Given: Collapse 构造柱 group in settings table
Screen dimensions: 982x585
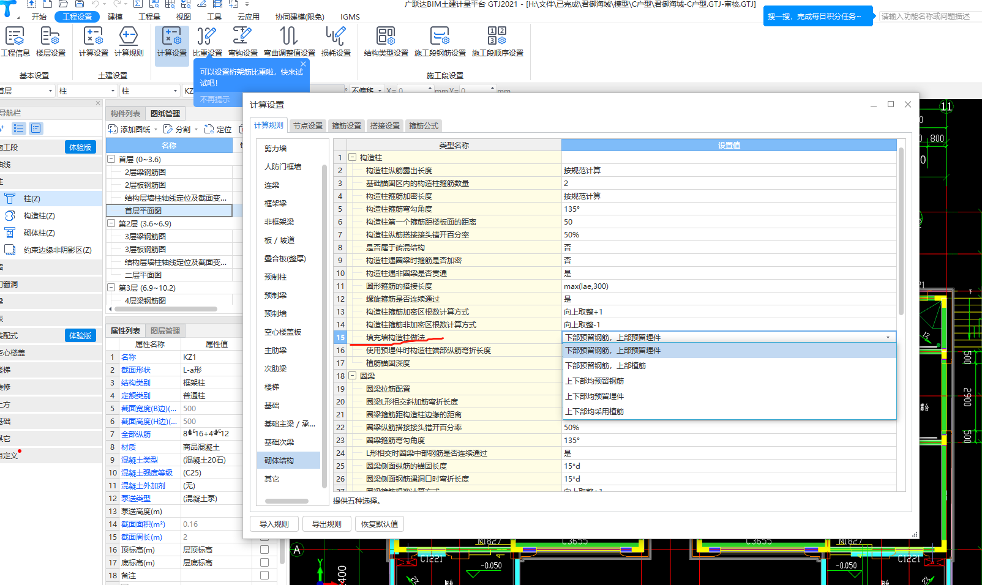Looking at the screenshot, I should tap(353, 157).
